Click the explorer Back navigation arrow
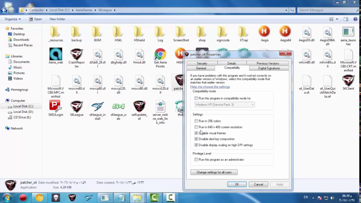Viewport: 361px width, 203px height. click(4, 10)
